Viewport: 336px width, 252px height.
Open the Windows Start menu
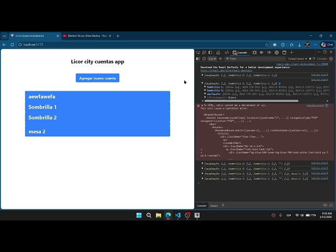click(x=139, y=215)
